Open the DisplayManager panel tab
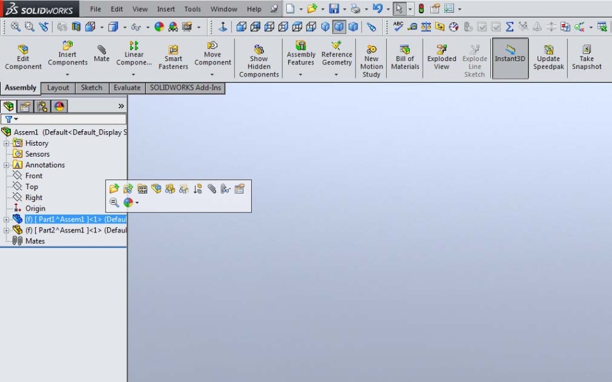Screen dimensions: 612x382 [59, 106]
